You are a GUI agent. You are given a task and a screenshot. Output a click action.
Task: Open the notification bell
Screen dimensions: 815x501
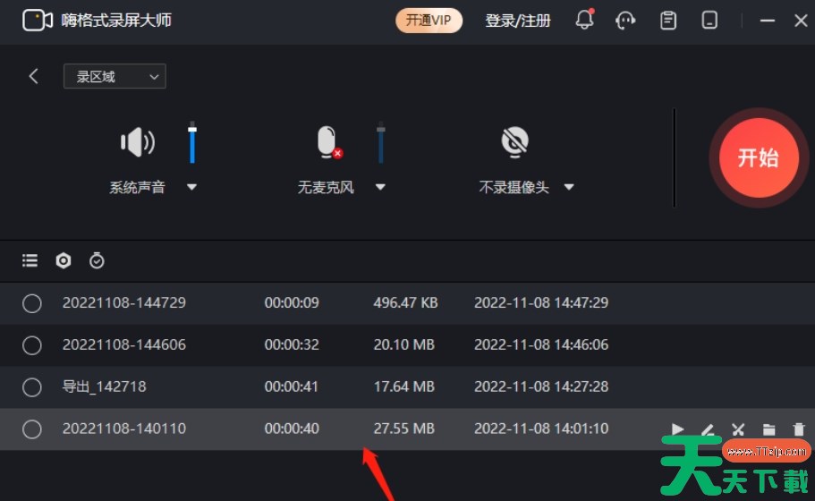[x=584, y=20]
